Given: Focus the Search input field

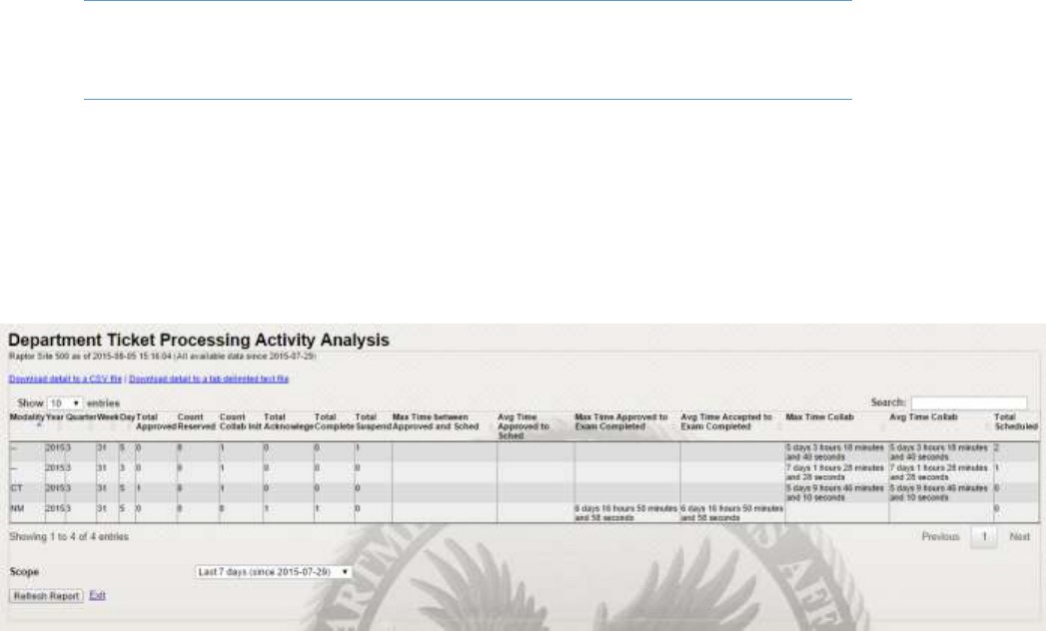Looking at the screenshot, I should coord(969,403).
